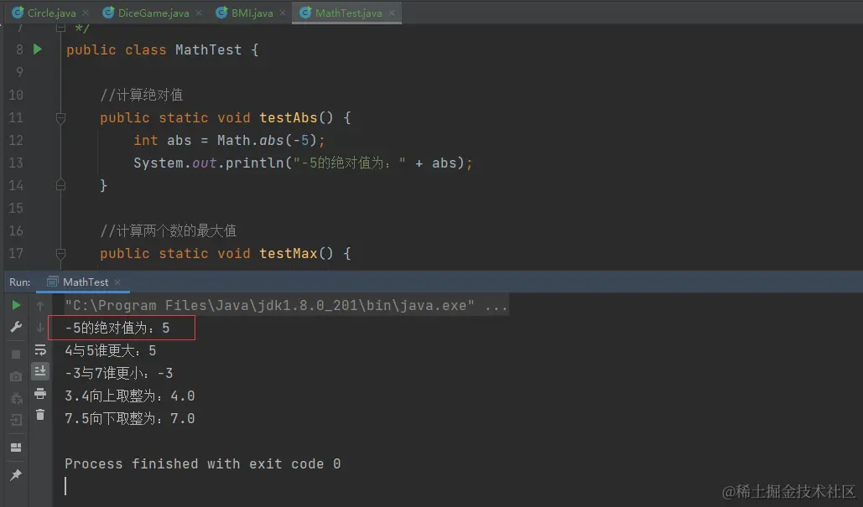Rerun MathTest using the green play icon in the Run panel
This screenshot has height=507, width=863.
click(16, 305)
